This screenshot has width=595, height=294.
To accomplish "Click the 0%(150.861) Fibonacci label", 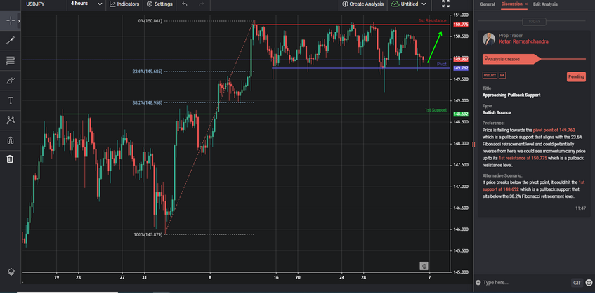I will point(150,21).
